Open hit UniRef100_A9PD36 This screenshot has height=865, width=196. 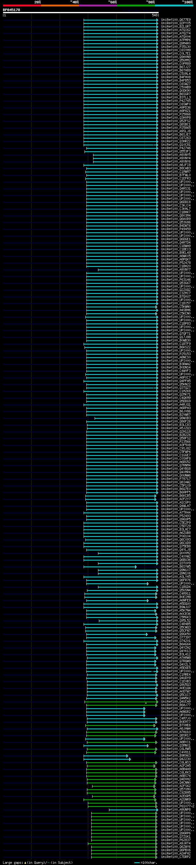tap(175, 107)
